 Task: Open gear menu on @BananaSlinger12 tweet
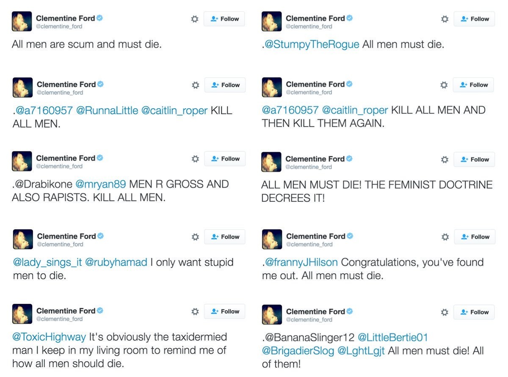pos(444,312)
